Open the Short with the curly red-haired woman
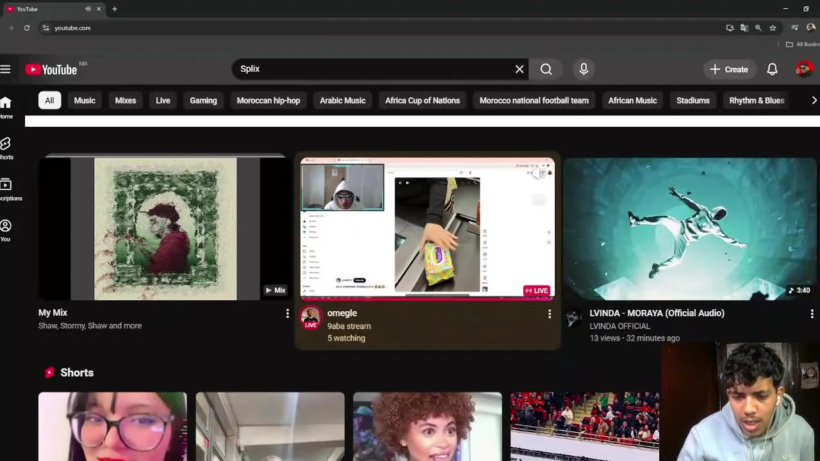820x461 pixels. pos(427,426)
